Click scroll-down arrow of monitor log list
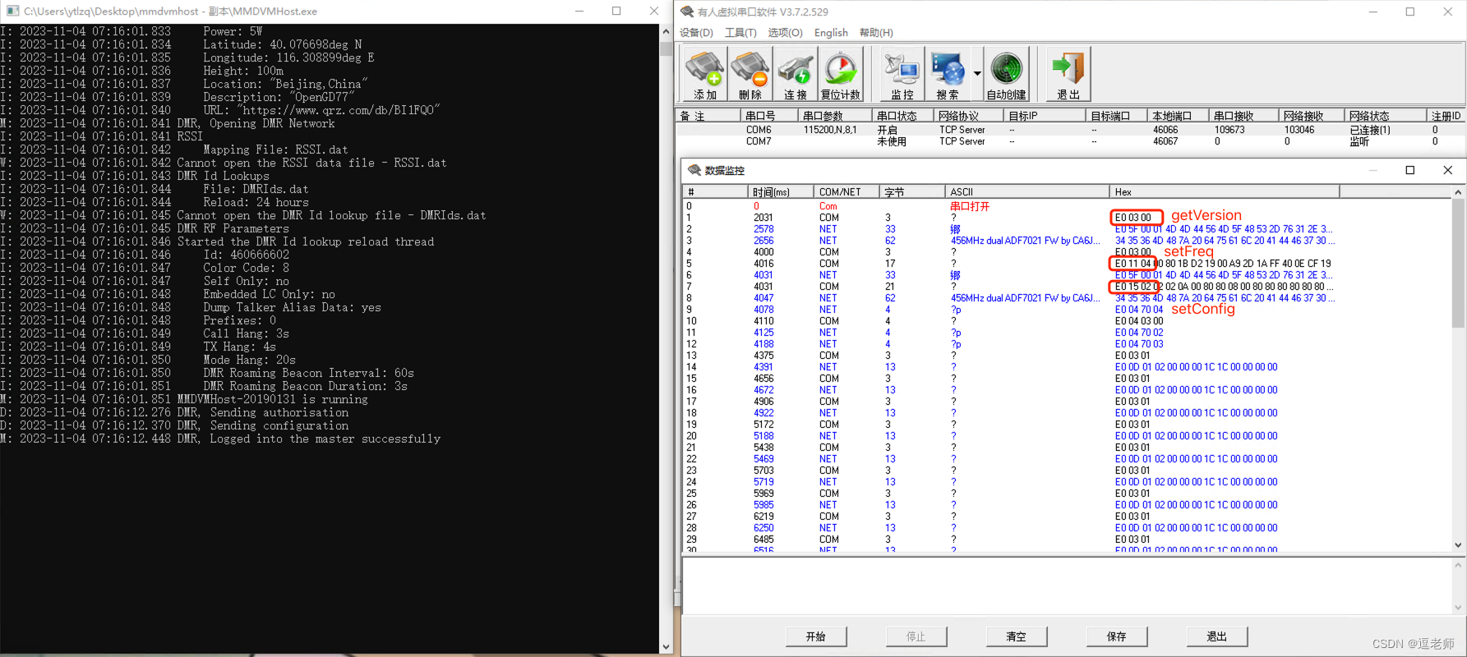This screenshot has width=1467, height=657. (x=1458, y=544)
